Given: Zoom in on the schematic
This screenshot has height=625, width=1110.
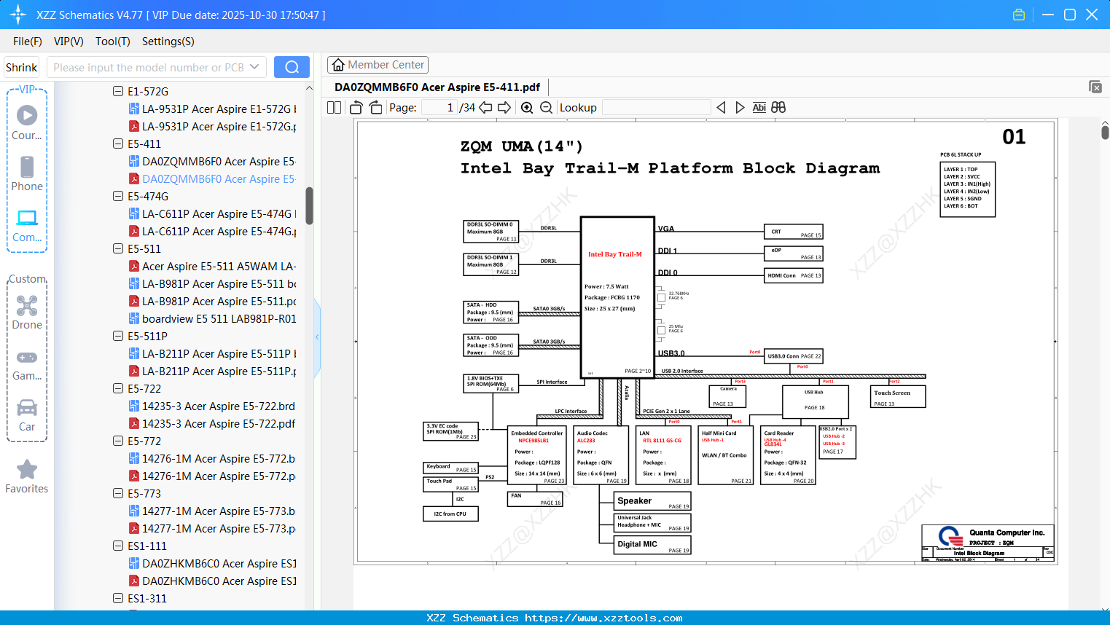Looking at the screenshot, I should (527, 107).
